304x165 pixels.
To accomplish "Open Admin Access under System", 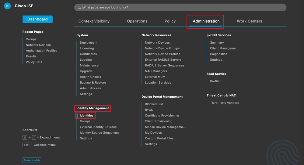I will pyautogui.click(x=90, y=88).
